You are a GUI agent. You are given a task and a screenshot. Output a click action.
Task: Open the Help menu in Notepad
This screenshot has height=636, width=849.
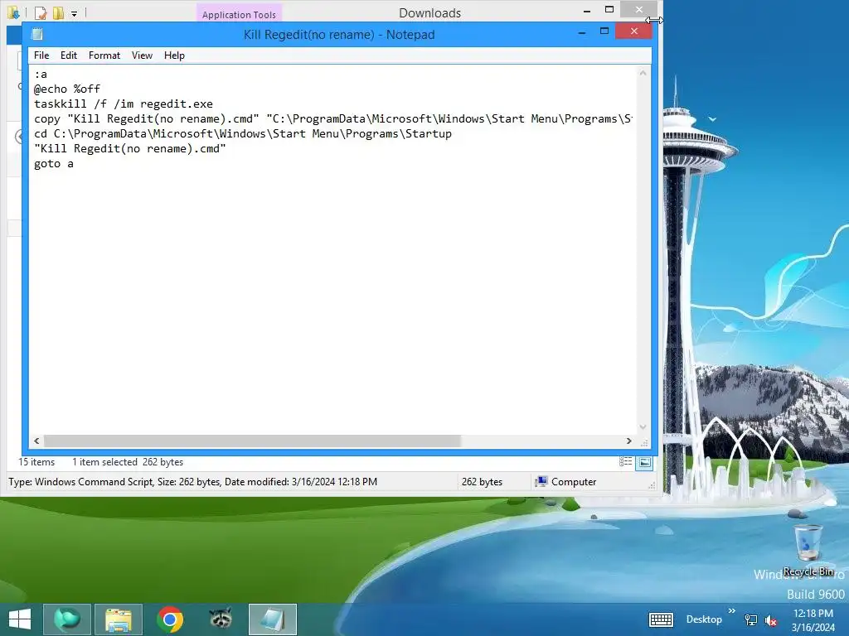click(174, 55)
